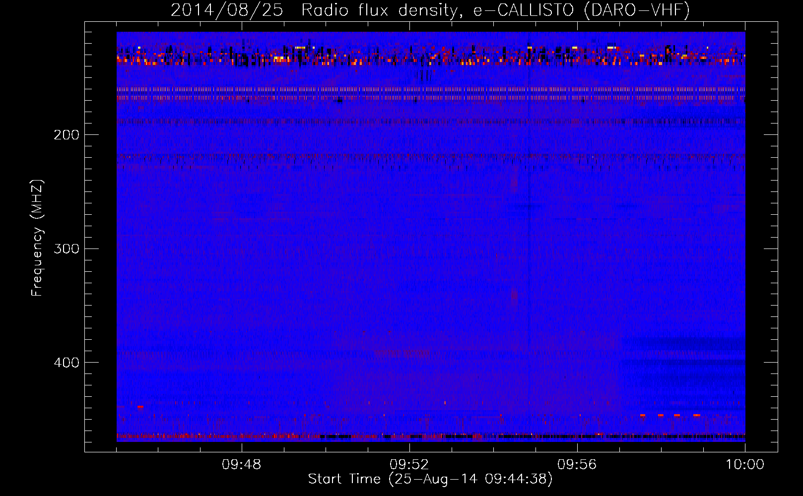Click the 09:52 time tick label

409,465
